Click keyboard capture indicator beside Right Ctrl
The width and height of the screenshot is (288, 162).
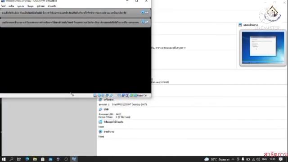coord(135,95)
